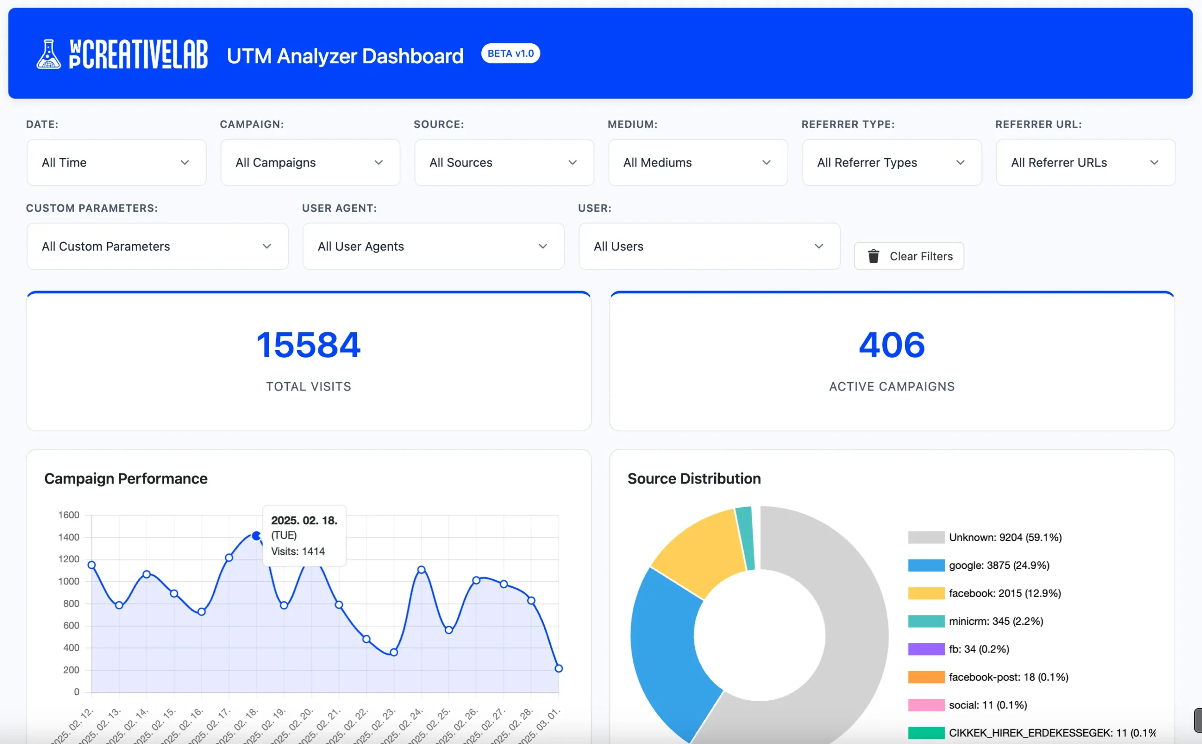Expand the All Referrer URLs dropdown
The width and height of the screenshot is (1202, 744).
click(x=1086, y=162)
